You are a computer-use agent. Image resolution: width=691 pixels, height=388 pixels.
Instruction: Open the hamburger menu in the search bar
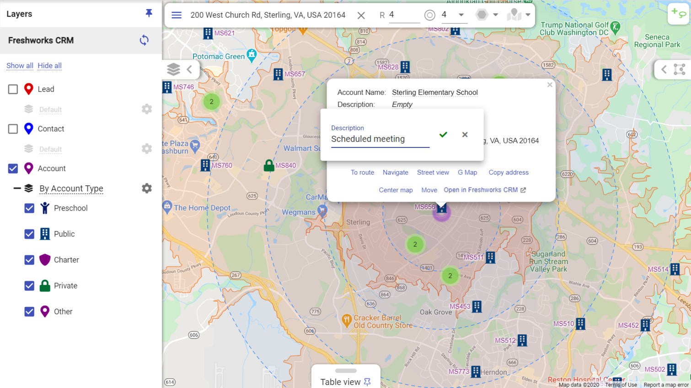[177, 15]
